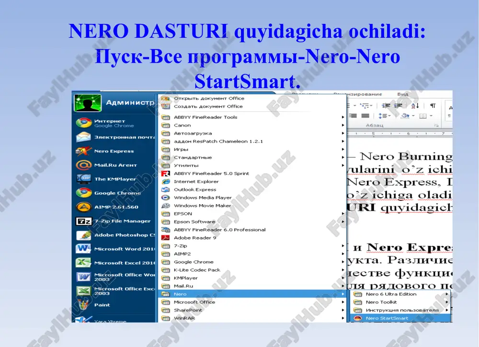
Task: Open Nero 6 Ultra Edition submenu
Action: pos(400,294)
